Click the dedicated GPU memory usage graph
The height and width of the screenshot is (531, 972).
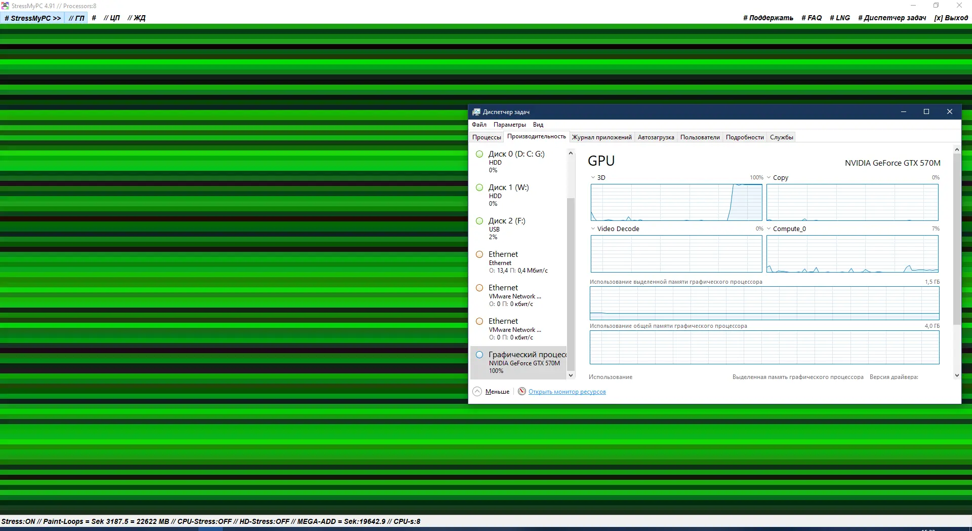pos(764,303)
